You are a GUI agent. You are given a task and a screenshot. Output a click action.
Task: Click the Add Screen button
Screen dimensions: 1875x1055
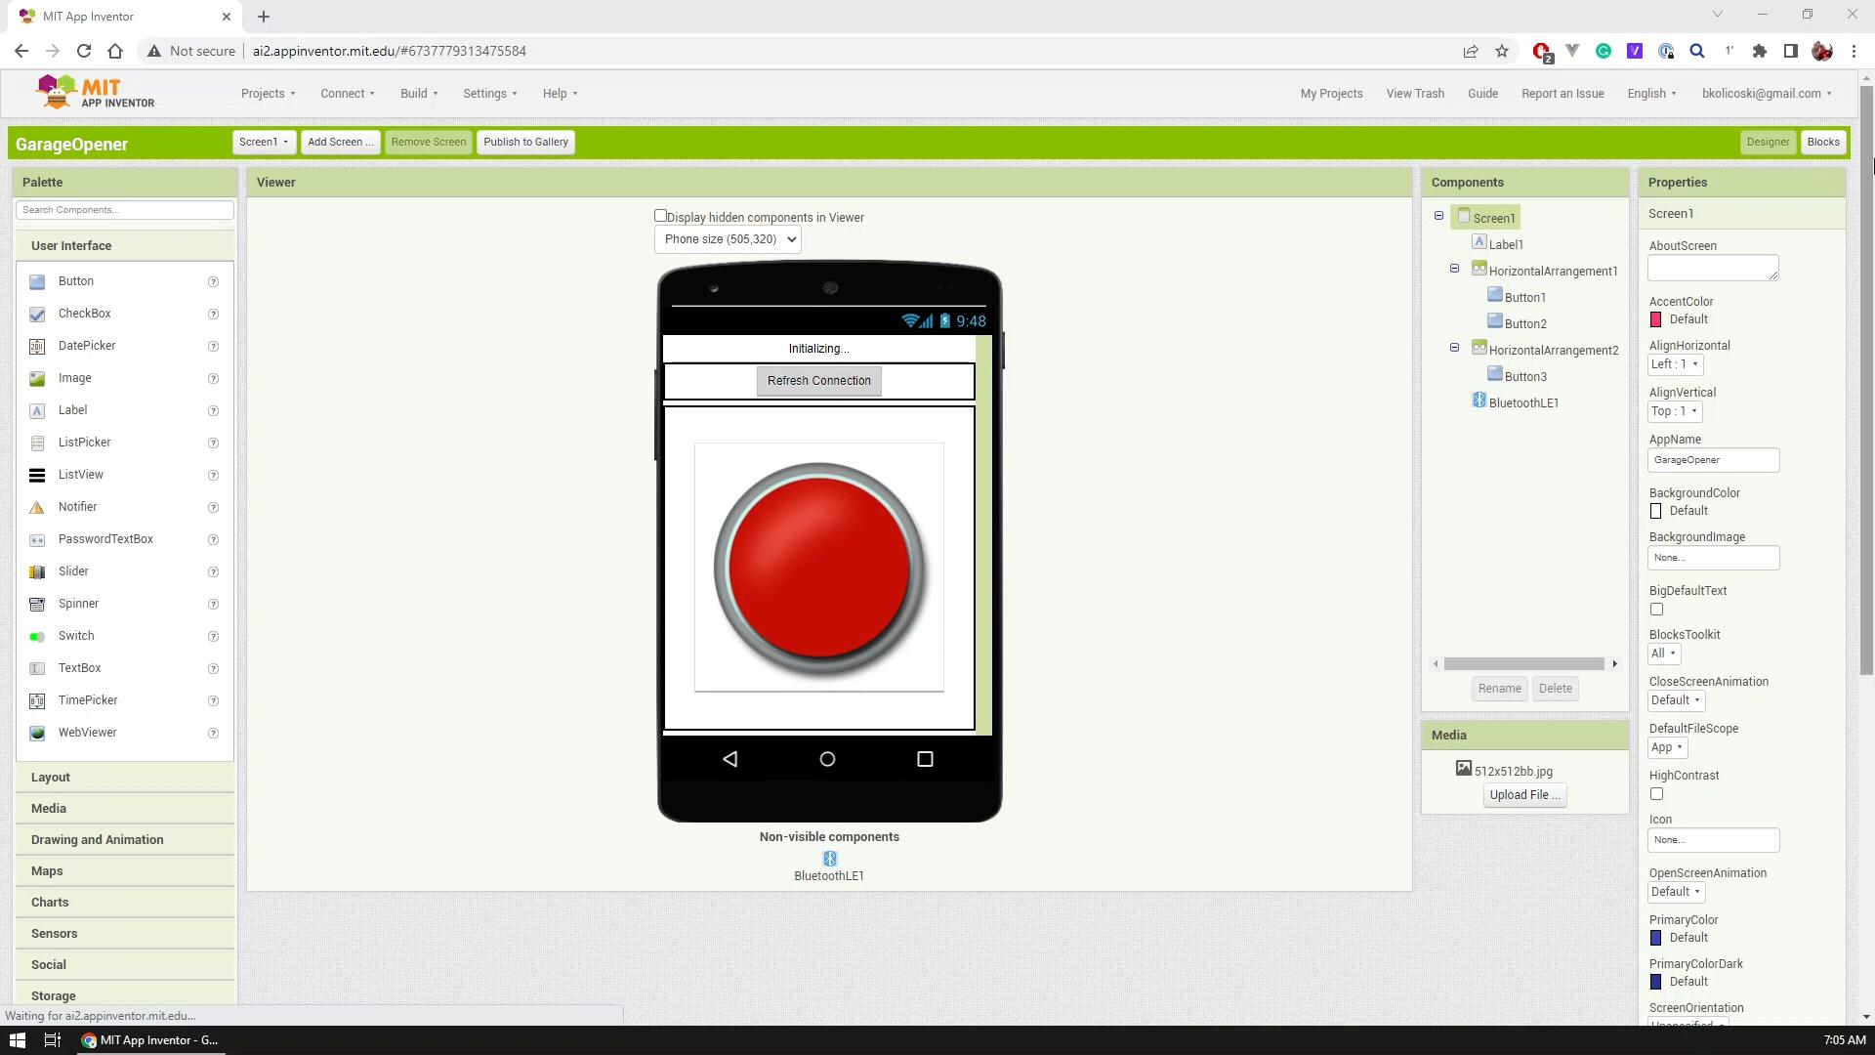pos(340,143)
